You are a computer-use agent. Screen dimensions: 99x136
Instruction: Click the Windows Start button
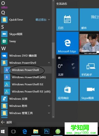point(3,131)
